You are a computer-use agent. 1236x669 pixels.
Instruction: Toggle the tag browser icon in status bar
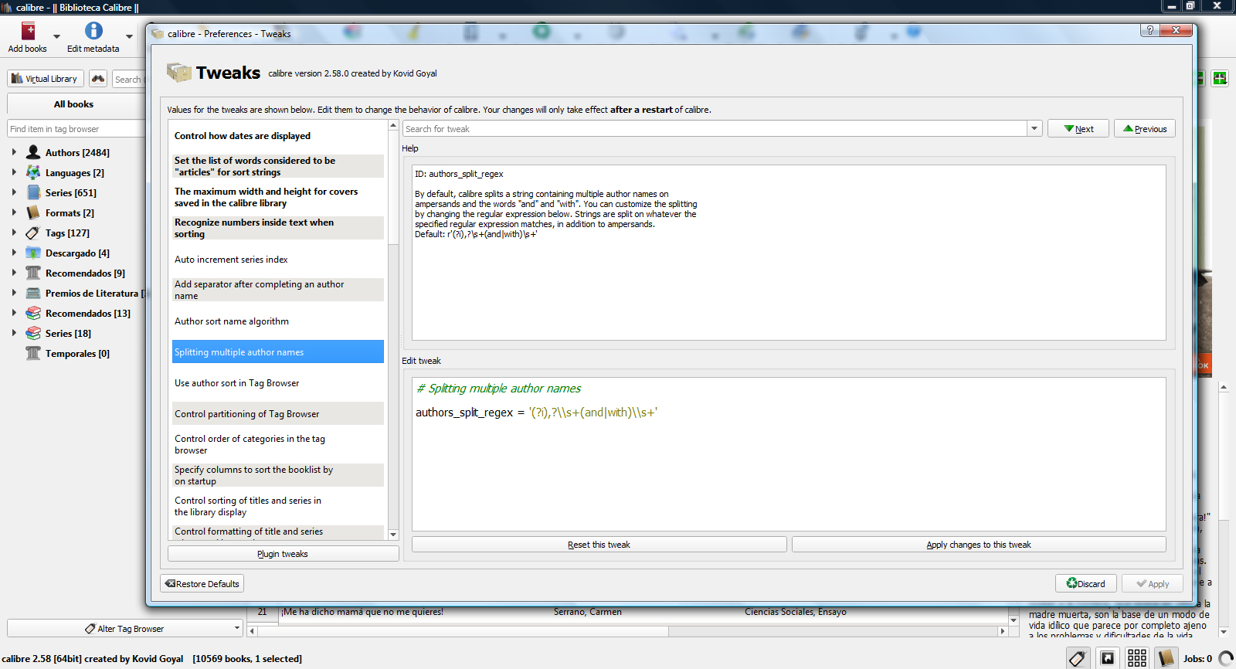point(1078,658)
